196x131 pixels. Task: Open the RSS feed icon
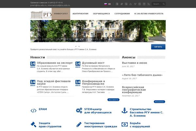(x=149, y=4)
